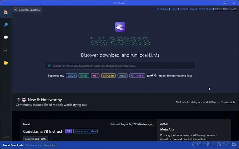The width and height of the screenshot is (239, 149).
Task: Minimize the LM Studio window
Action: point(216,3)
